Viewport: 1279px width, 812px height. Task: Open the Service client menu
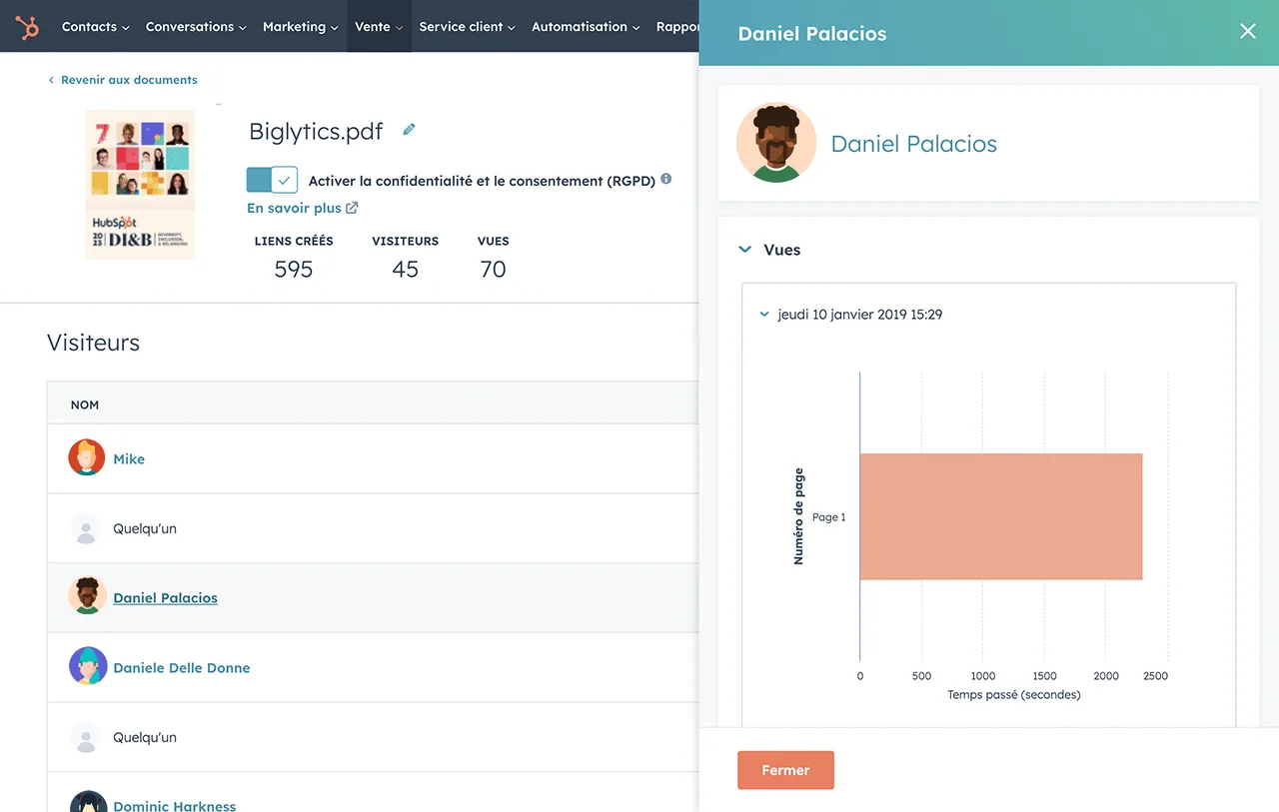click(x=467, y=27)
